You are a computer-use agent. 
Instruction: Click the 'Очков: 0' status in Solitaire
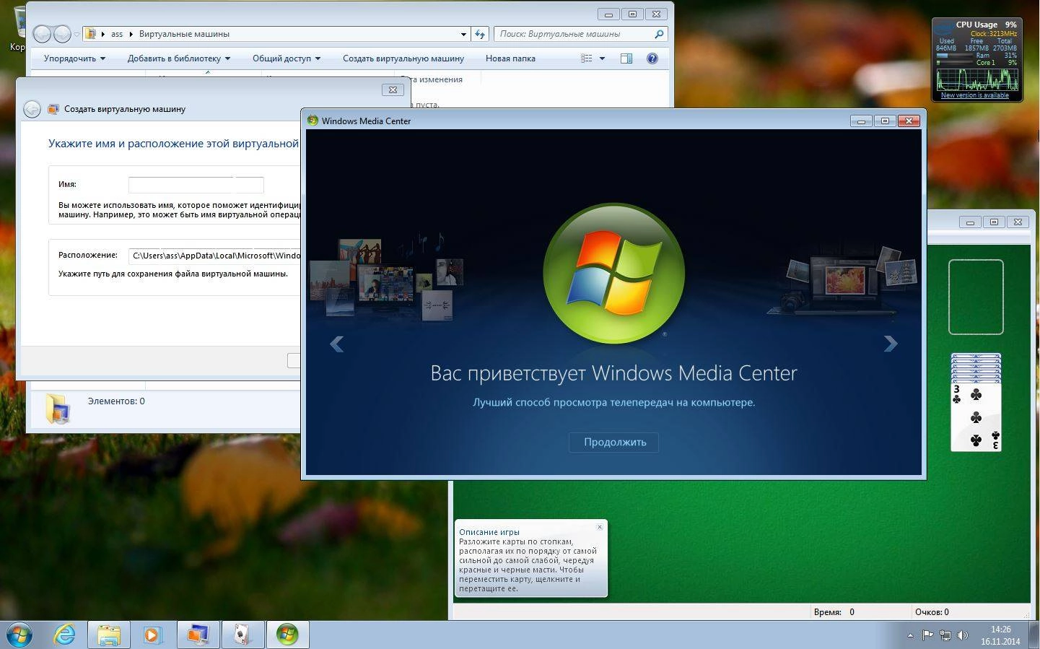(x=932, y=612)
